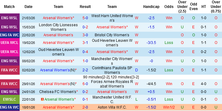Select the Handicap column header
The image size is (222, 111).
[151, 7]
